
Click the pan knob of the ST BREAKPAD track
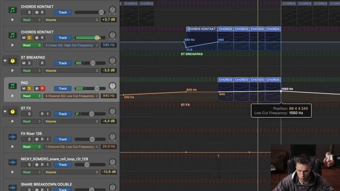(112, 60)
